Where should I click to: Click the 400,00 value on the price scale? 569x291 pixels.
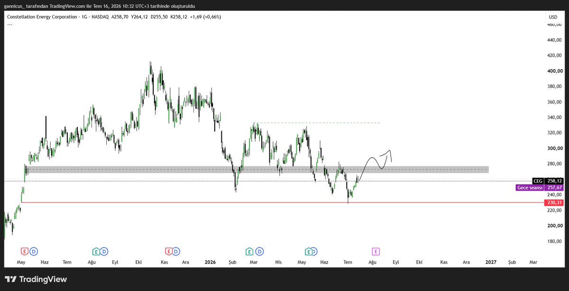tap(554, 71)
